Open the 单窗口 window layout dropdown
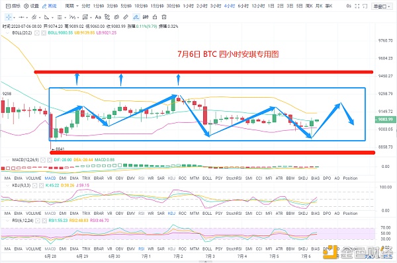This screenshot has width=397, height=263. pos(382,7)
